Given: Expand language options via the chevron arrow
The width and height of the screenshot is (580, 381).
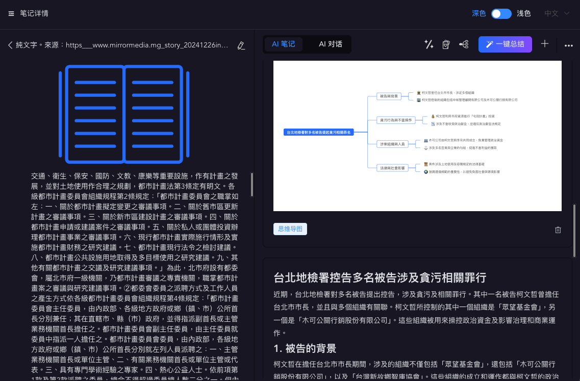Looking at the screenshot, I should 567,13.
